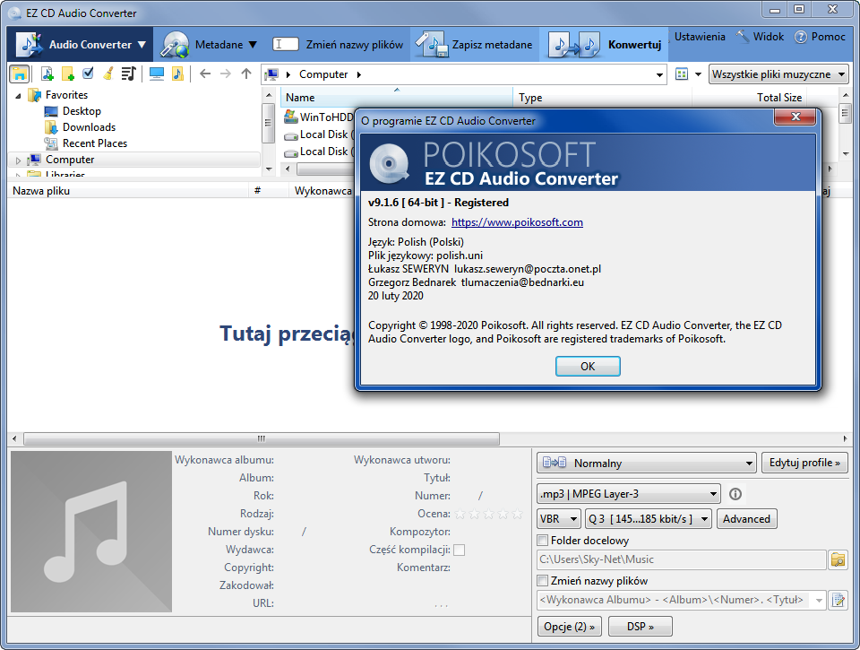Click the add folder icon
Viewport: 860px width, 650px height.
[68, 74]
